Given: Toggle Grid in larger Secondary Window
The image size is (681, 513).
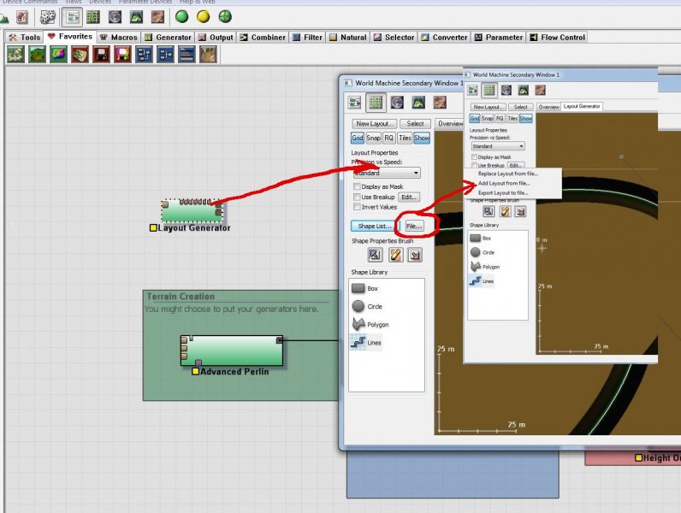Looking at the screenshot, I should tap(358, 138).
